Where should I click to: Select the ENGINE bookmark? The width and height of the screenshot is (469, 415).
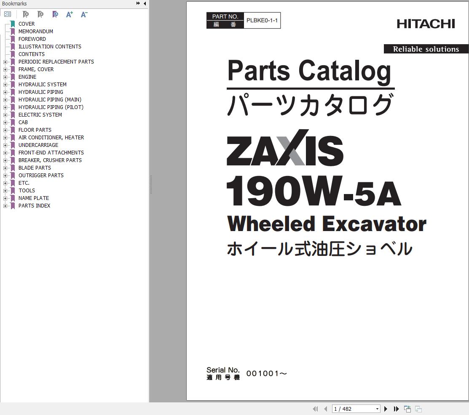click(27, 77)
